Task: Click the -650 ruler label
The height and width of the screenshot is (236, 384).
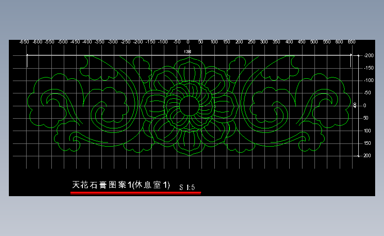Action: coord(24,42)
